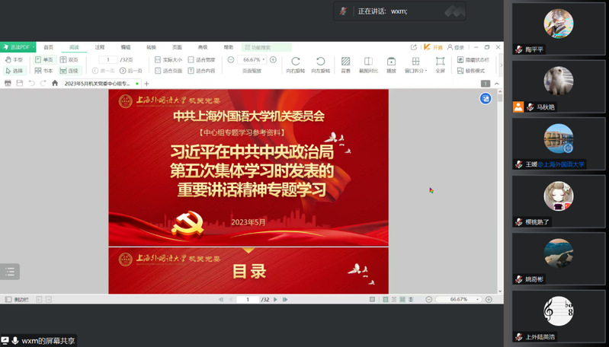
Task: Expand ribbon overflow arrow at right edge
Action: [x=501, y=65]
